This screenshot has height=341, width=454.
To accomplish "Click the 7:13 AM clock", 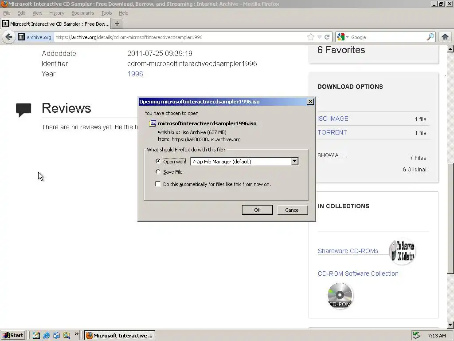I will 437,336.
